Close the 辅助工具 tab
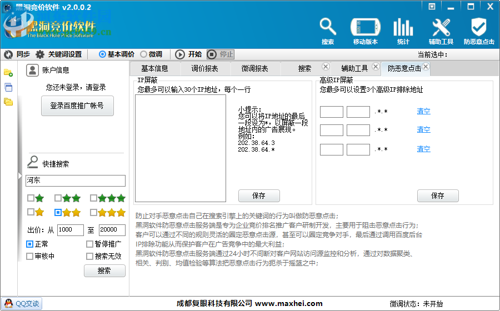 [376, 66]
